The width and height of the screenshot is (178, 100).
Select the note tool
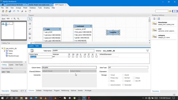pos(30,38)
